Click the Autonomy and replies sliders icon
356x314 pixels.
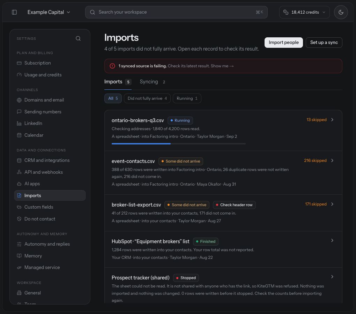(19, 244)
